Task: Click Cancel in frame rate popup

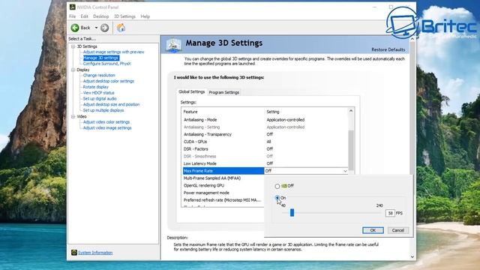Action: tap(398, 230)
